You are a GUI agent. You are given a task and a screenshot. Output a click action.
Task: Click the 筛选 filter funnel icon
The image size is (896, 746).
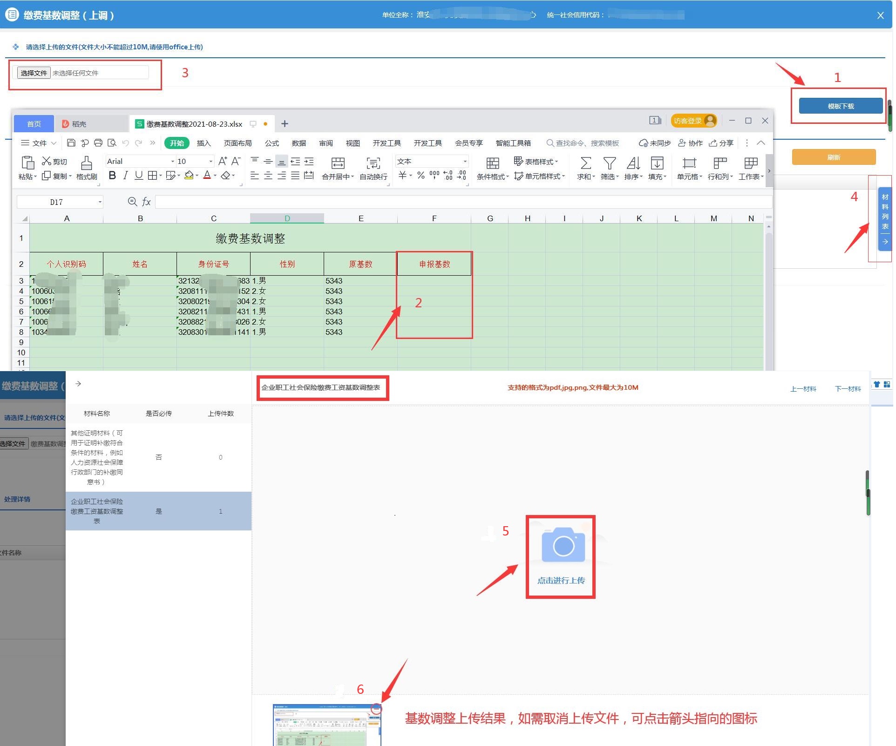pyautogui.click(x=609, y=163)
